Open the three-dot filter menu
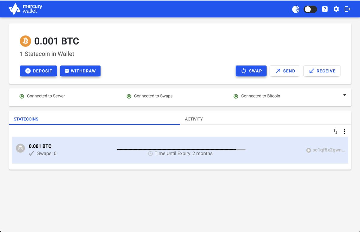 click(x=345, y=131)
